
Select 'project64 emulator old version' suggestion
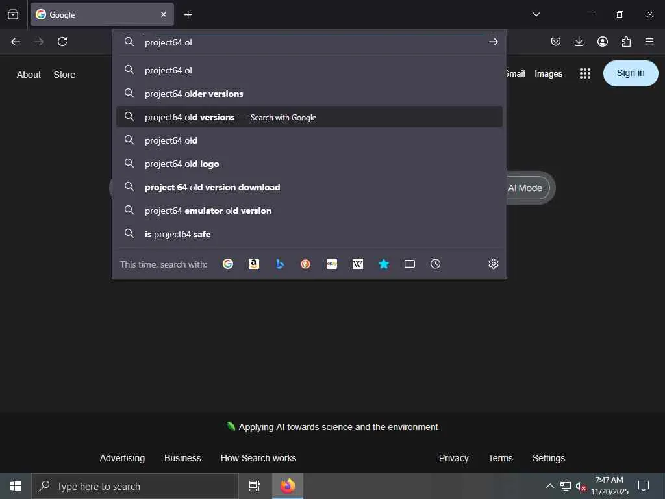click(x=309, y=211)
